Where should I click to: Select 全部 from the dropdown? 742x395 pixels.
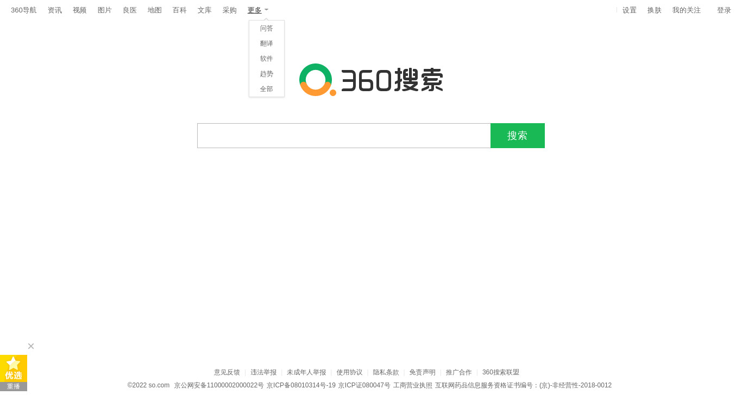(267, 89)
